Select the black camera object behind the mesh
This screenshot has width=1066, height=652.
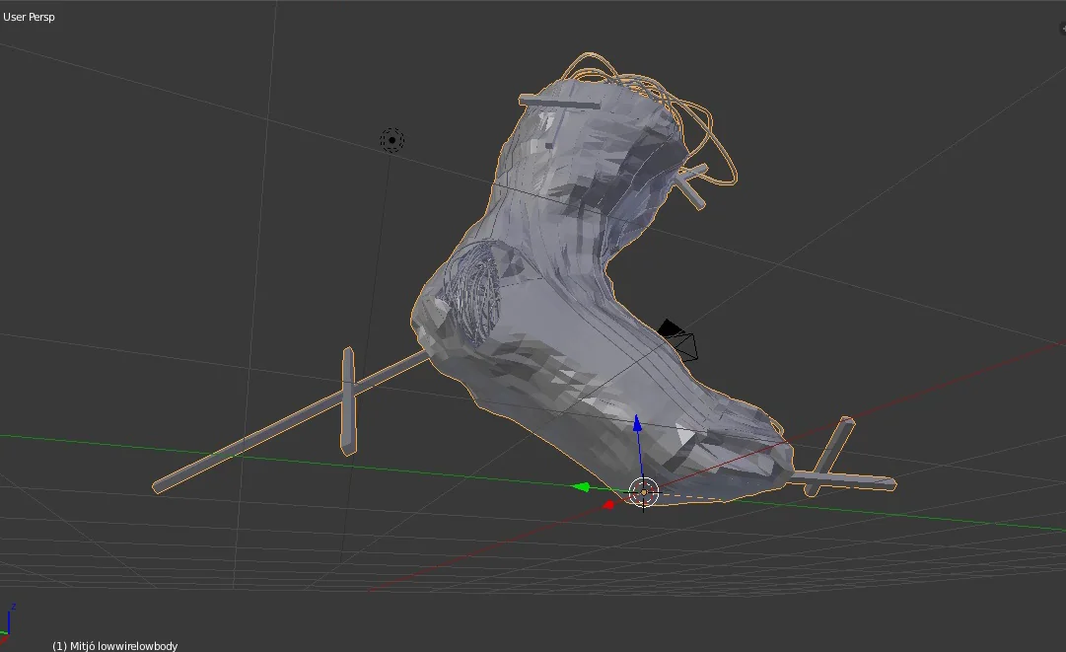pyautogui.click(x=679, y=340)
